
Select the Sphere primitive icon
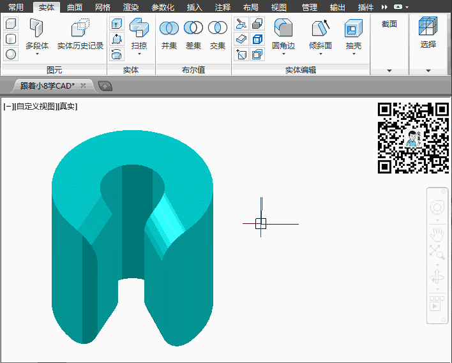click(11, 54)
